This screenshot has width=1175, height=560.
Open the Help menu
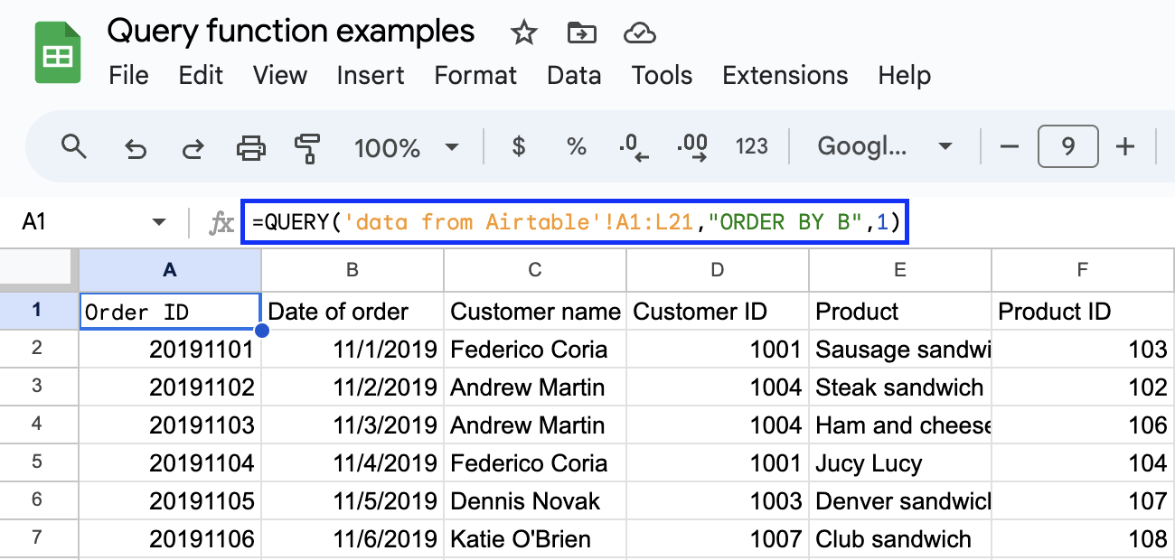tap(904, 75)
